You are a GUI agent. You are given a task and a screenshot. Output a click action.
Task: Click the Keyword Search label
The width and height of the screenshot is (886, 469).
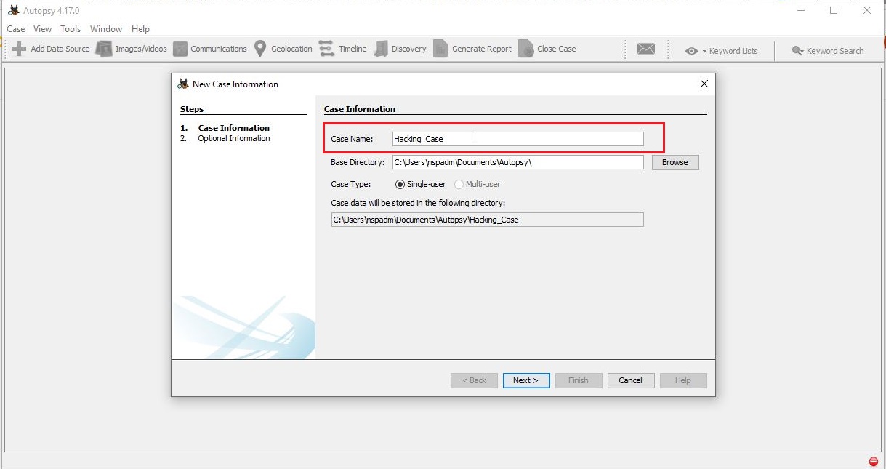835,51
